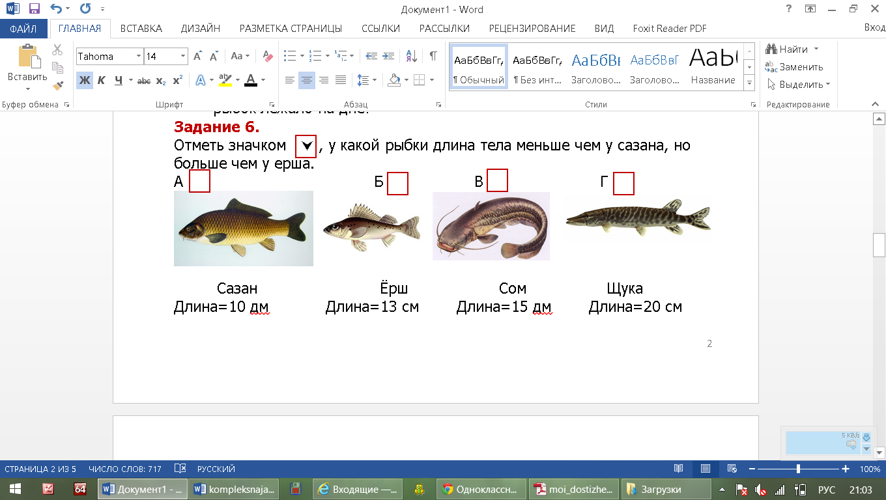Screen dimensions: 886x500
Task: Open Change Case (Aa) dropdown
Action: pyautogui.click(x=240, y=57)
